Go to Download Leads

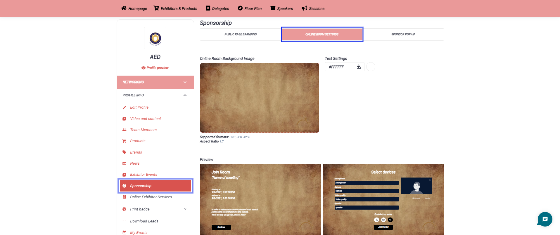(x=144, y=221)
